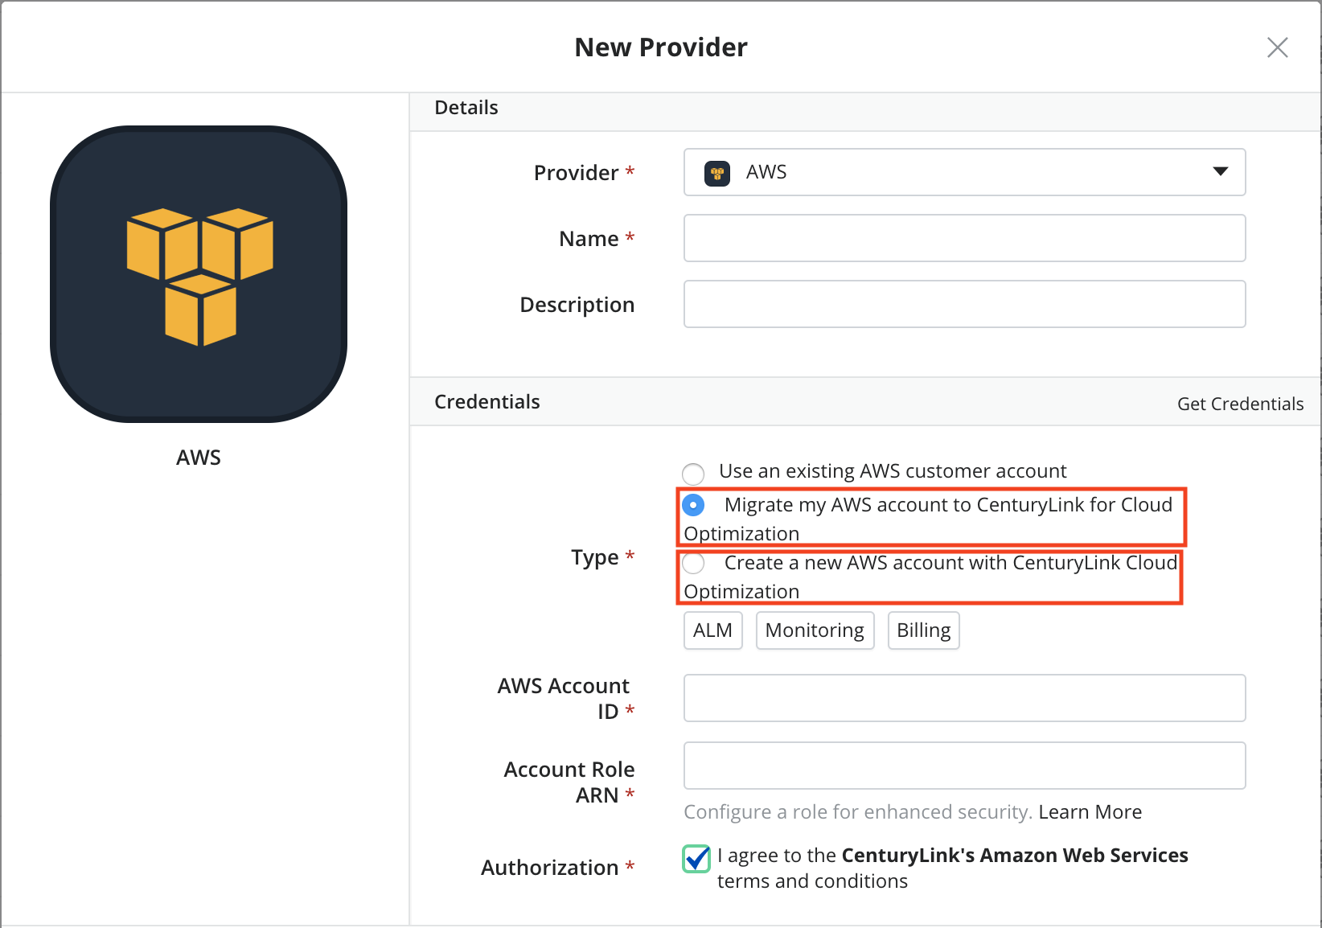Click the small AWS icon in Provider field
This screenshot has width=1322, height=928.
click(716, 173)
